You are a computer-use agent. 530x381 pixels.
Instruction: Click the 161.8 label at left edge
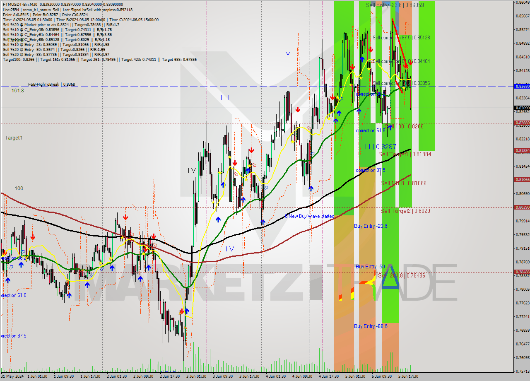point(17,90)
